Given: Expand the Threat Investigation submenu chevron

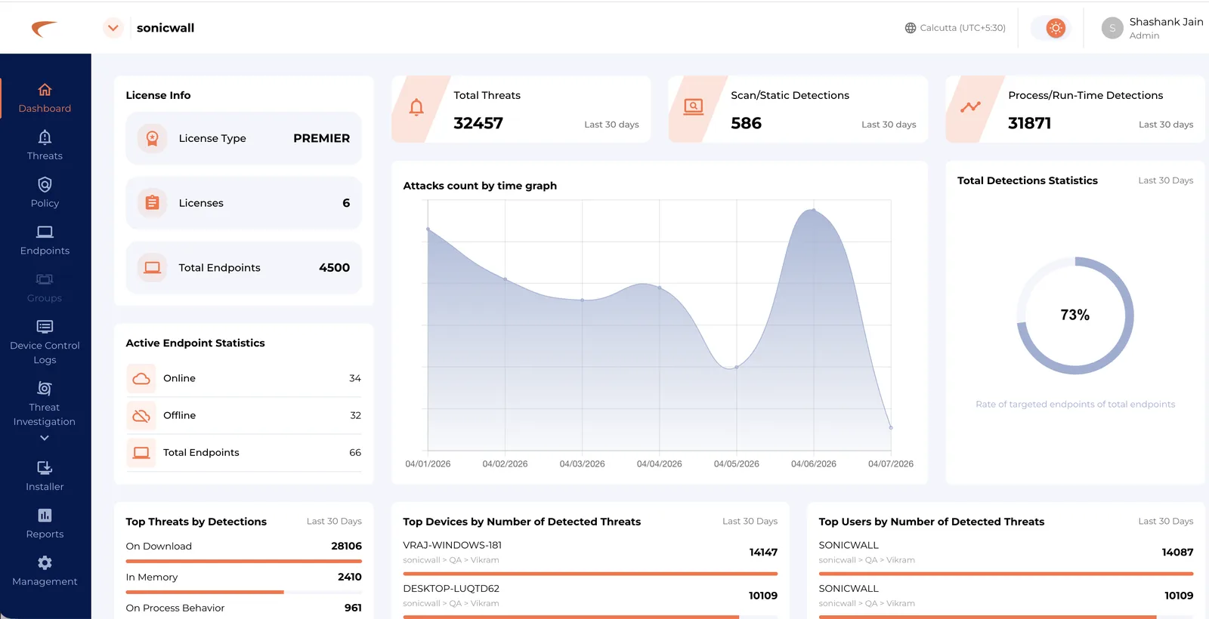Looking at the screenshot, I should click(45, 439).
